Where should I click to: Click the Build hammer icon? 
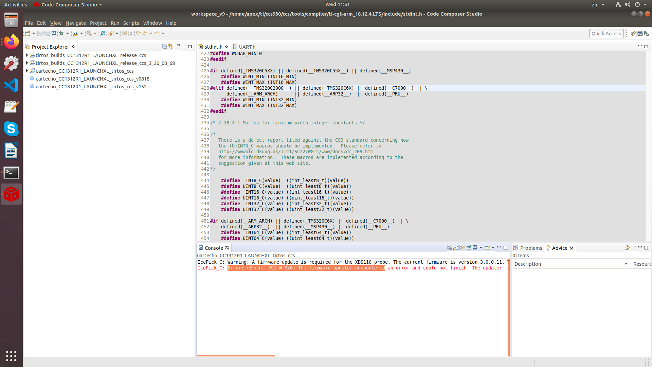(89, 33)
